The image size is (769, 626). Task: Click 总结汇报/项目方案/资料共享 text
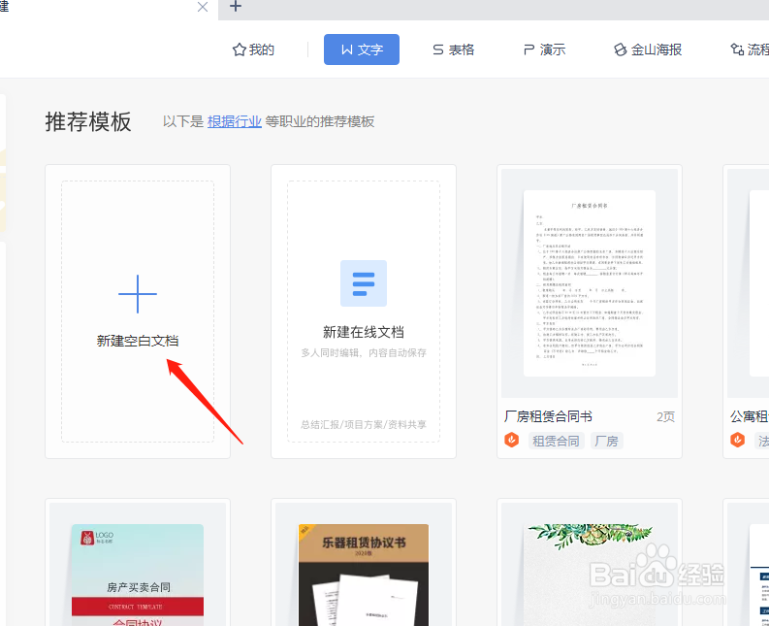364,424
